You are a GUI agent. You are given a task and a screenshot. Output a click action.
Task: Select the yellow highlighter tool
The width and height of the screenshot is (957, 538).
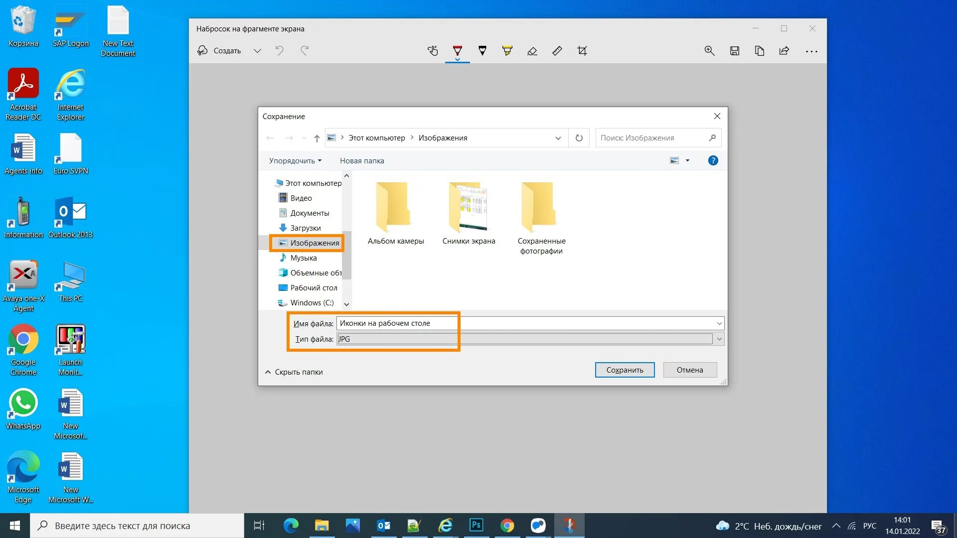(507, 50)
